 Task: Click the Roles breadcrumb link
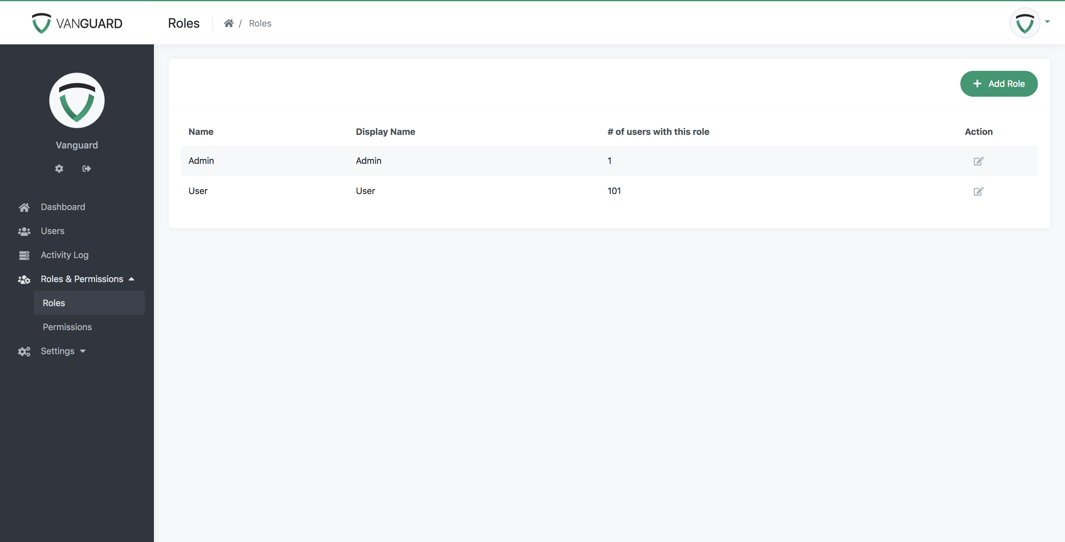coord(260,23)
